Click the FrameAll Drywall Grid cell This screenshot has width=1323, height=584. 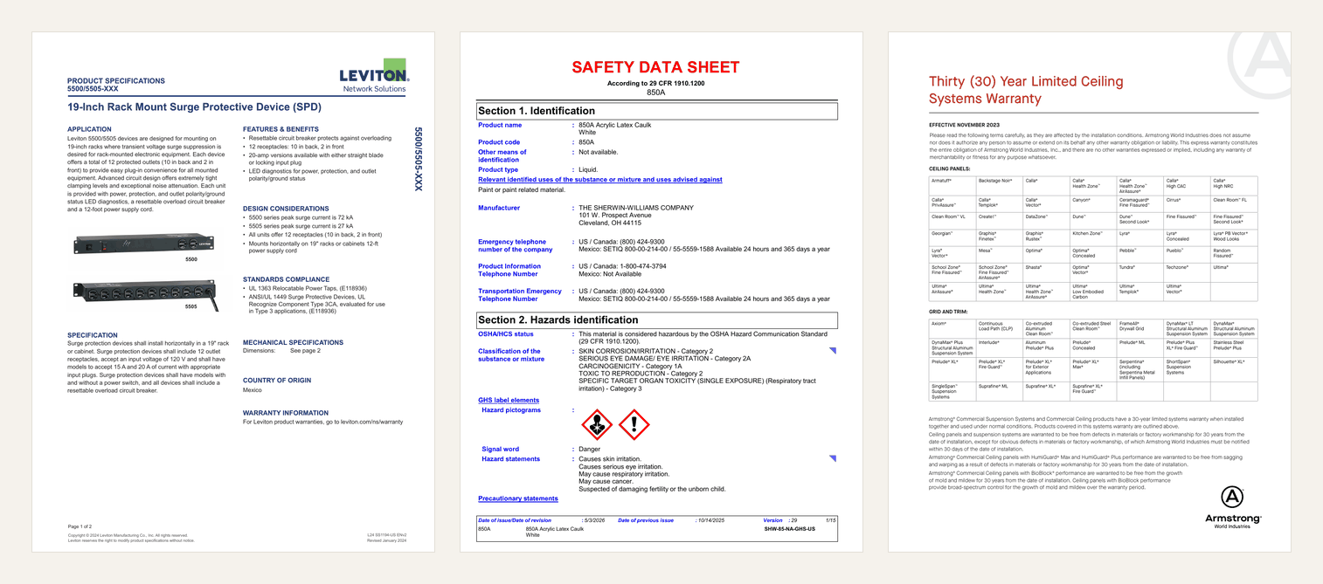pos(1139,328)
